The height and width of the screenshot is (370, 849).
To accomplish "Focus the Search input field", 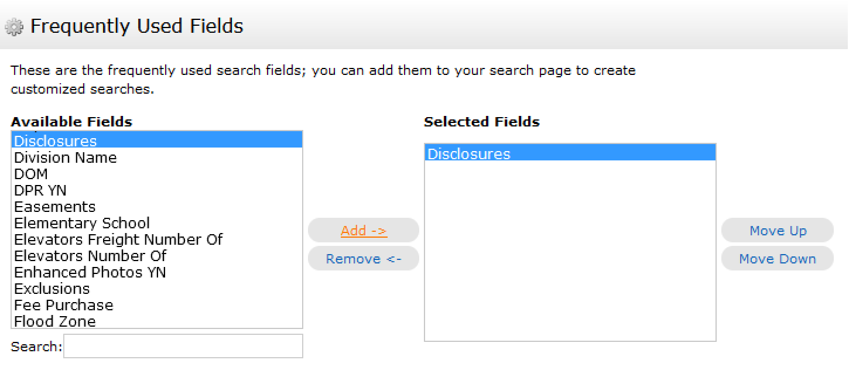I will pyautogui.click(x=183, y=346).
